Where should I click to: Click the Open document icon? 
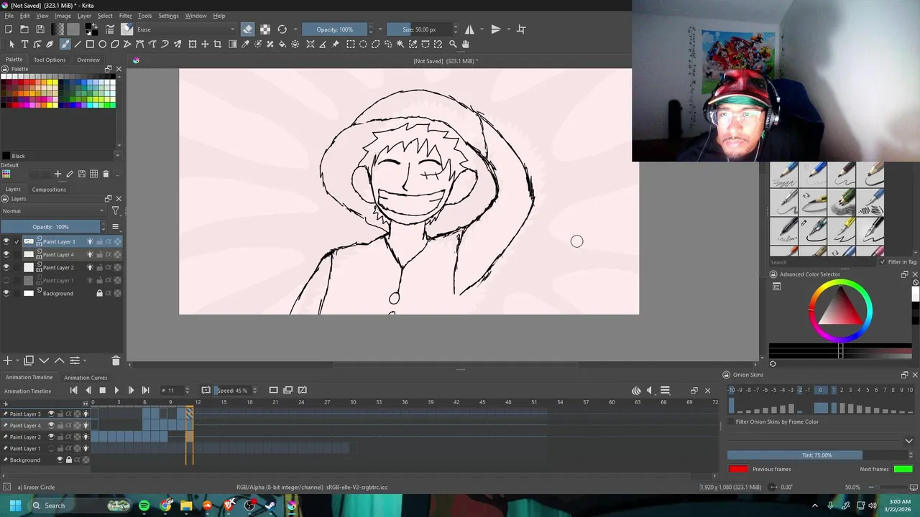(x=24, y=29)
